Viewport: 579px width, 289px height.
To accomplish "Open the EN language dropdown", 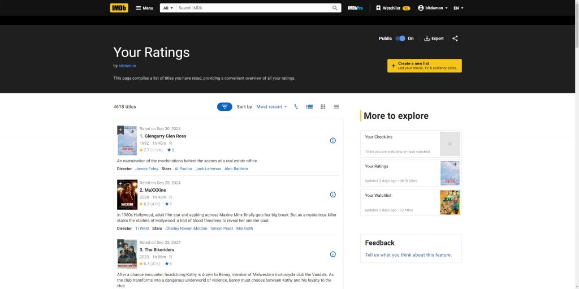I will [458, 8].
